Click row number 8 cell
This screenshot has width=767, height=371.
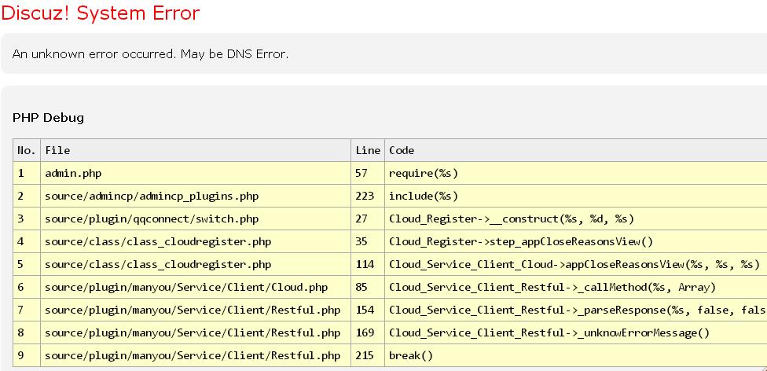pos(27,332)
